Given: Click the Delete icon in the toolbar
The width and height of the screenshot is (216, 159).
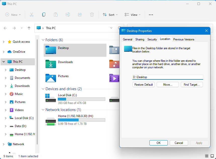Looking at the screenshot, I should (x=92, y=15).
